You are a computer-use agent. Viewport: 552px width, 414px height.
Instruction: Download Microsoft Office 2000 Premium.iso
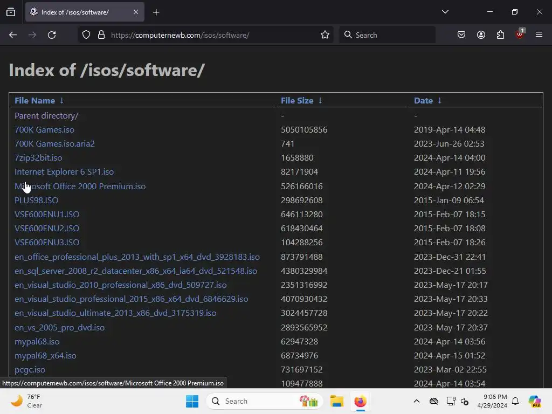[80, 186]
